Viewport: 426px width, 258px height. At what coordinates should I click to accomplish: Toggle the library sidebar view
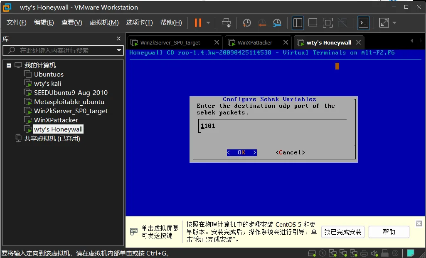(x=298, y=22)
